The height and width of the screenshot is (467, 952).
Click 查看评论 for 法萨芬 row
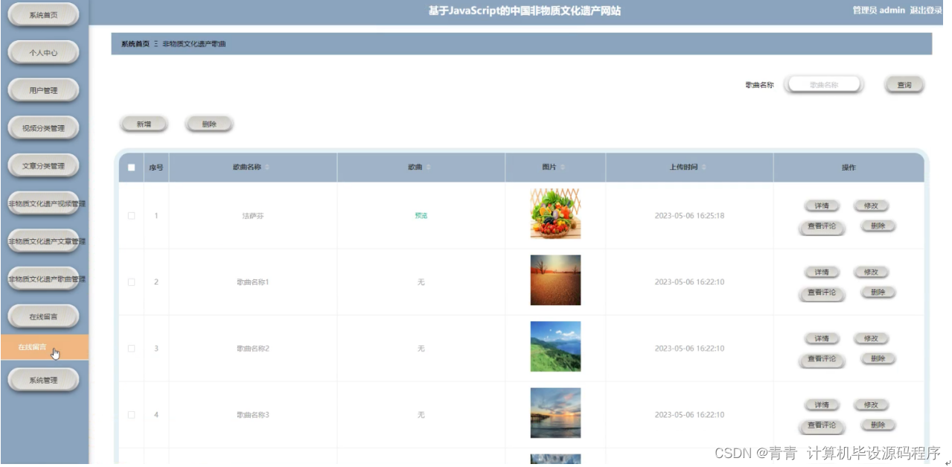(x=822, y=227)
